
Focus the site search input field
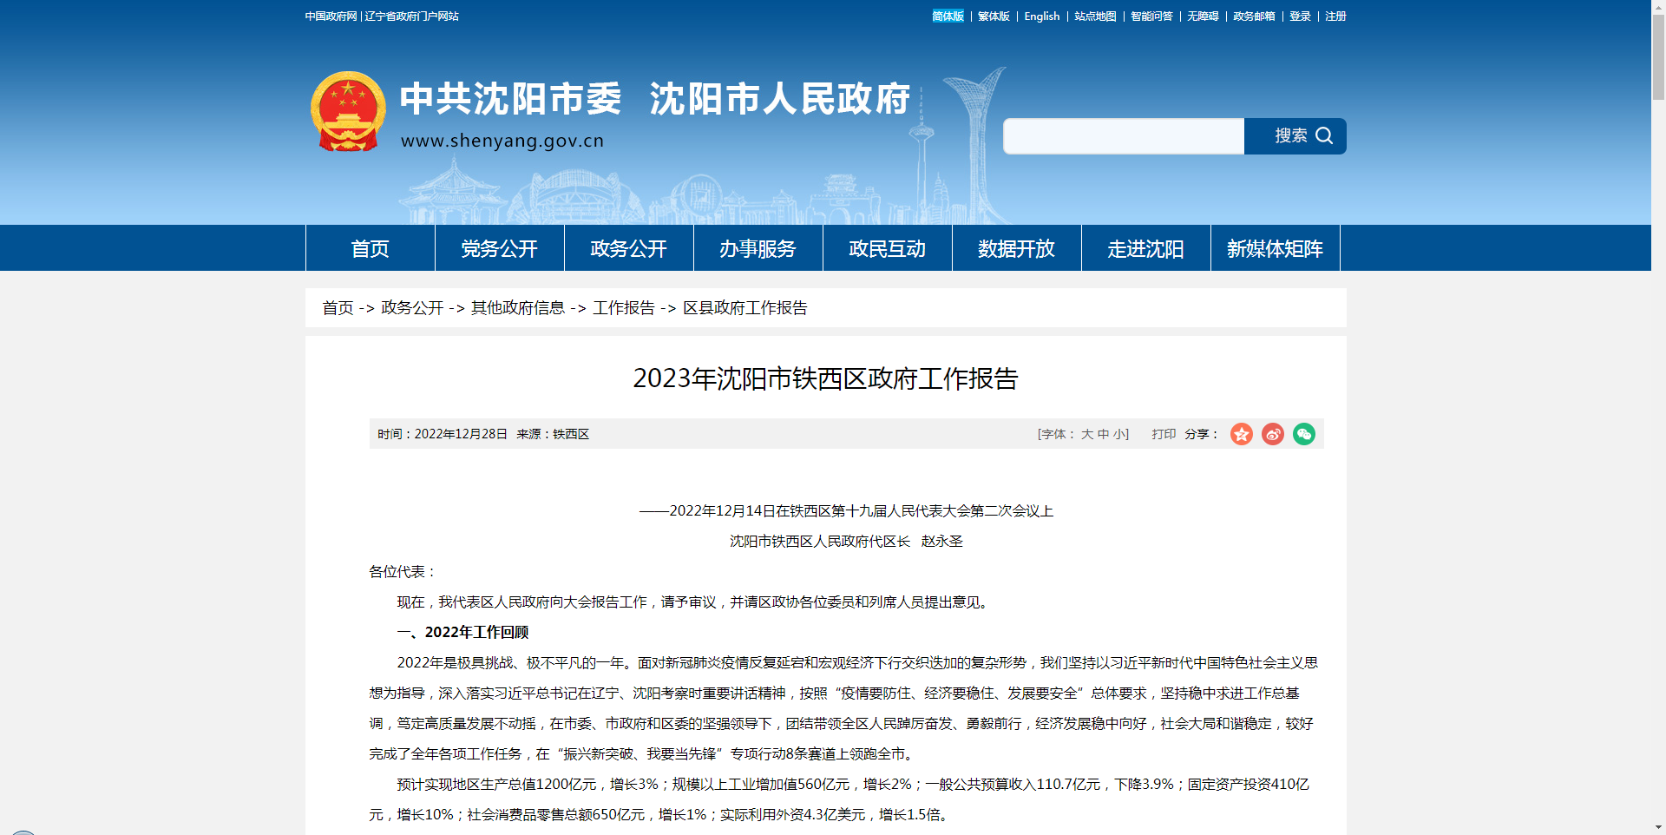pos(1124,136)
